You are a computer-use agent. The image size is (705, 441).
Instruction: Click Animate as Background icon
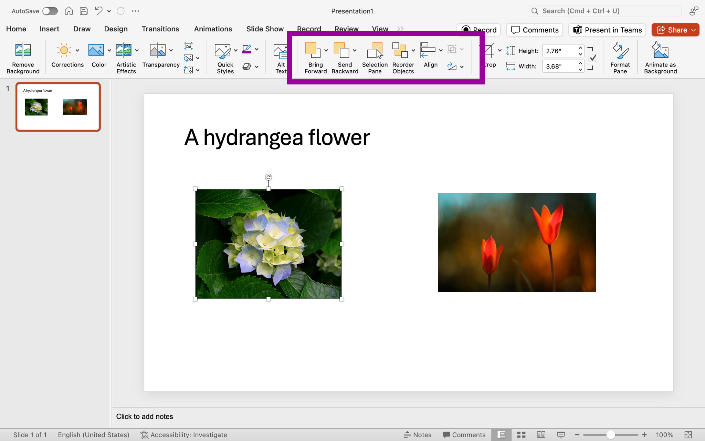click(x=660, y=50)
